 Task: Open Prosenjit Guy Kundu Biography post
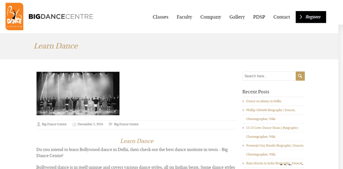coord(275,145)
